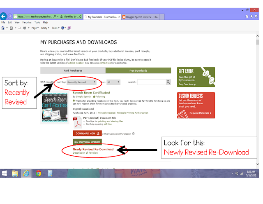Click the contact us link
Viewport: 263px width, 204px height.
click(105, 63)
